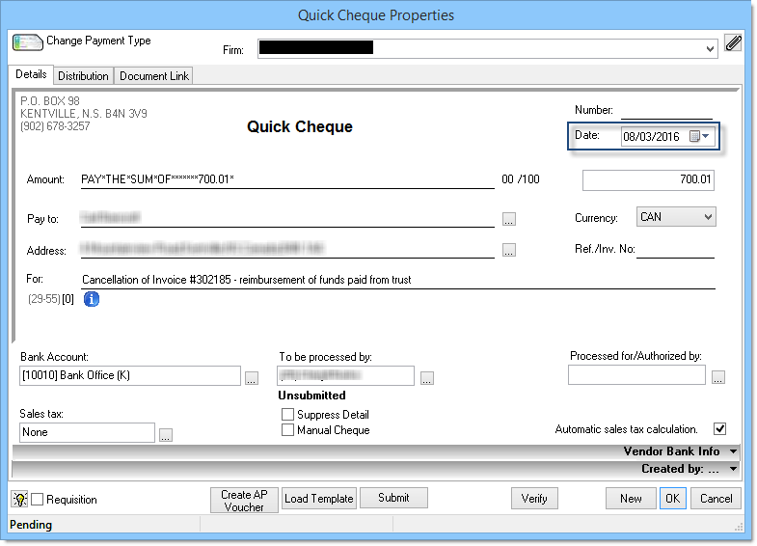Click the Change Payment Type cheque icon

tap(28, 42)
